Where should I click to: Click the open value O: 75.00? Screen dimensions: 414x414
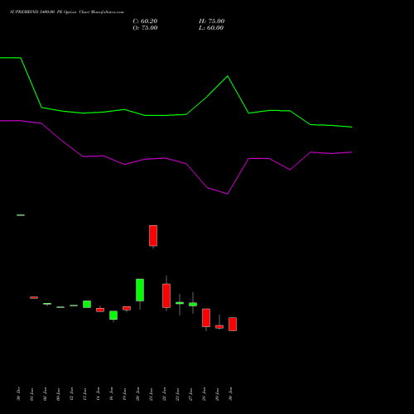click(x=145, y=28)
